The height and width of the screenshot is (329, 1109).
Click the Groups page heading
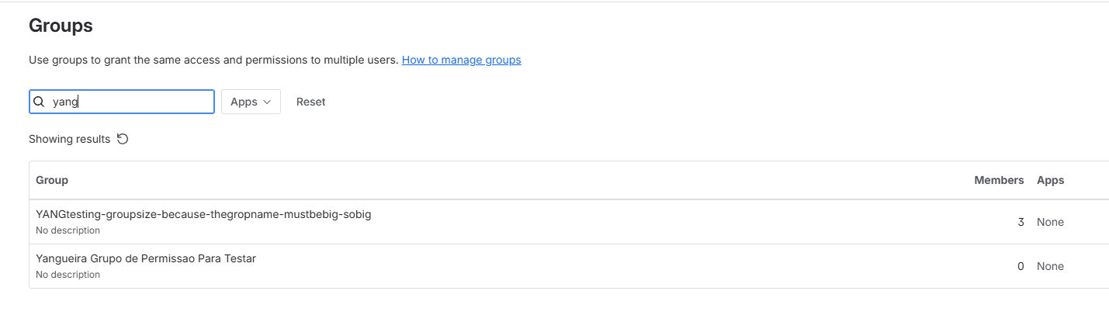[x=61, y=26]
